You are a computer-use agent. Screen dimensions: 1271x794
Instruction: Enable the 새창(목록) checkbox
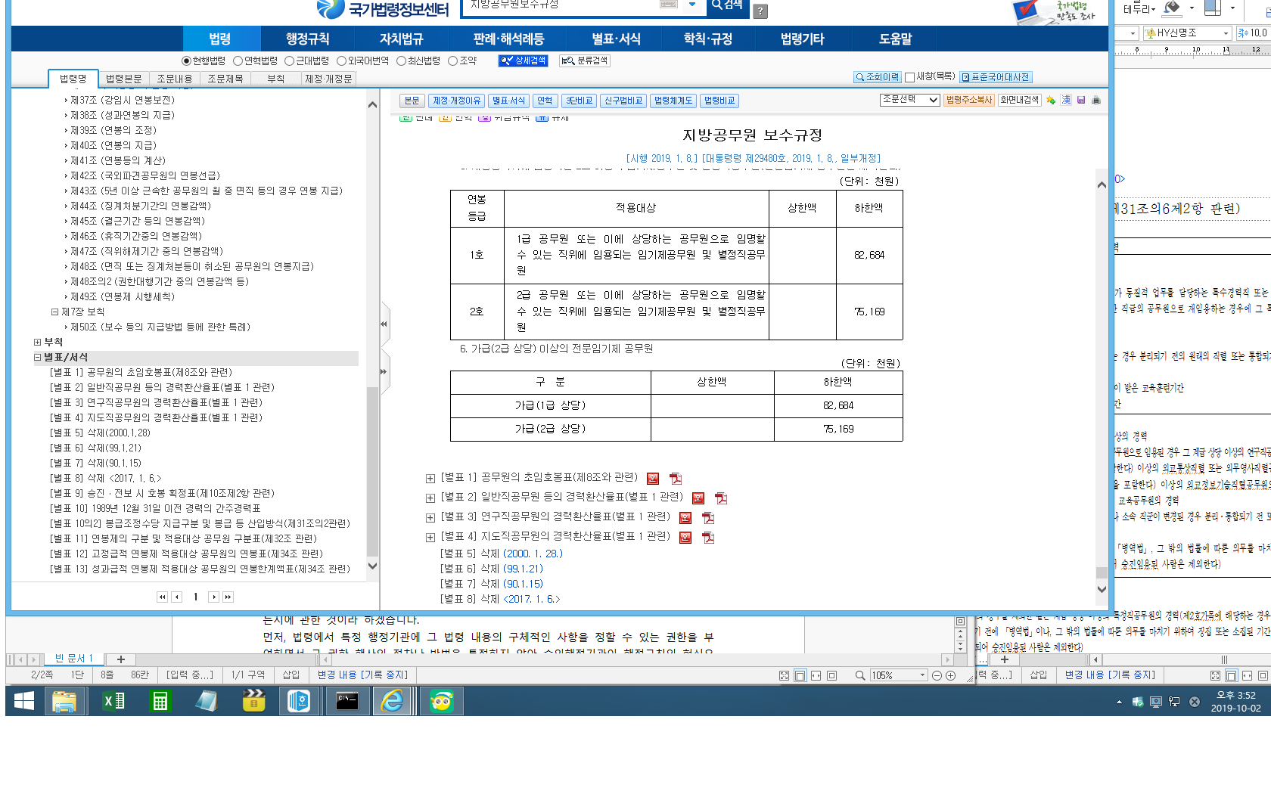point(909,77)
